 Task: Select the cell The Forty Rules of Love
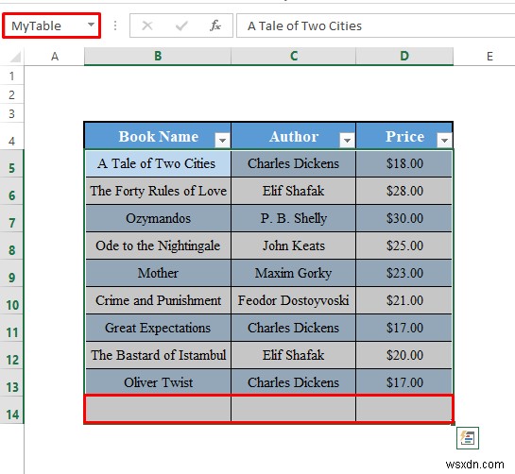(x=158, y=191)
